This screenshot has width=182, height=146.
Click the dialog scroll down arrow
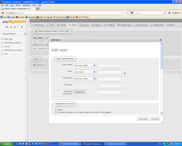click(162, 113)
